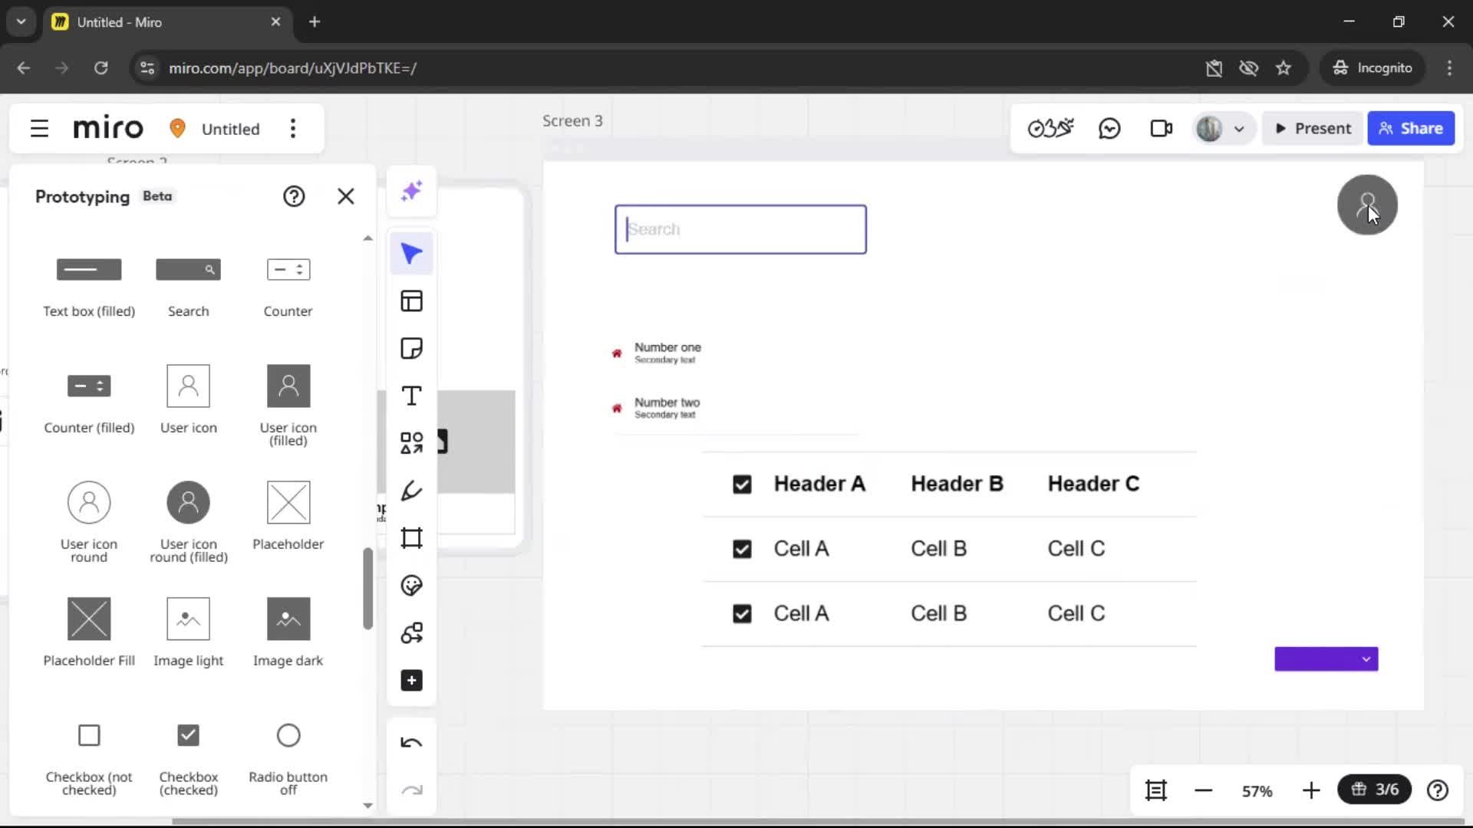
Task: Zoom in with plus button
Action: (1311, 790)
